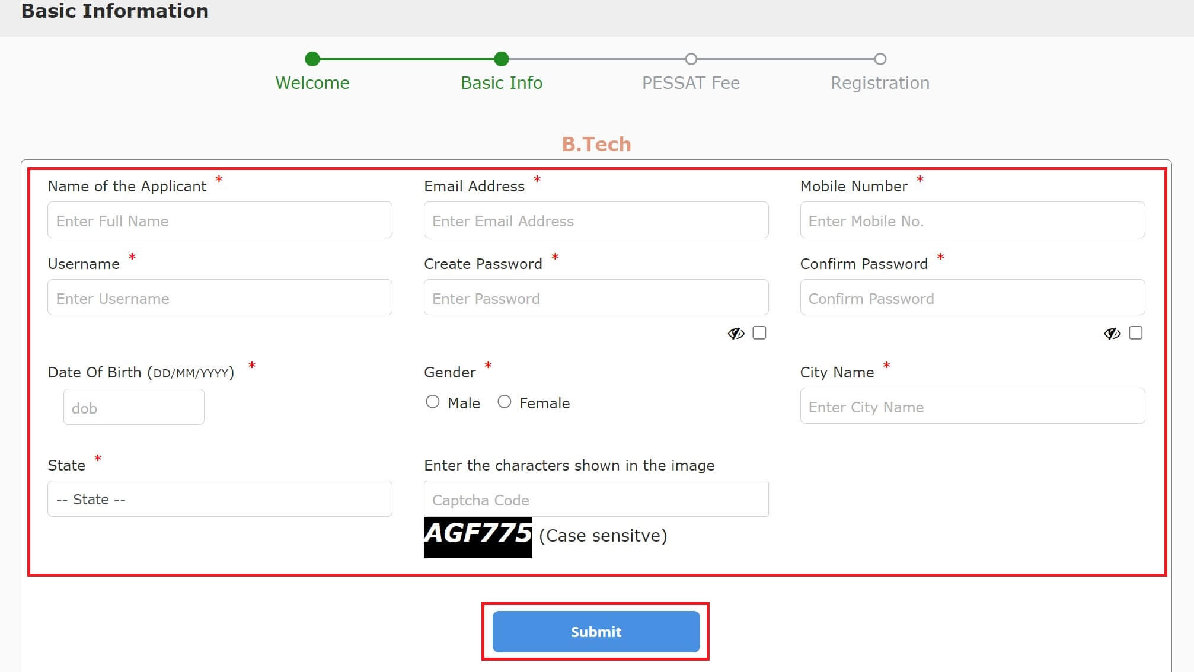Image resolution: width=1194 pixels, height=672 pixels.
Task: Select the PESSAT Fee step
Action: [x=691, y=83]
